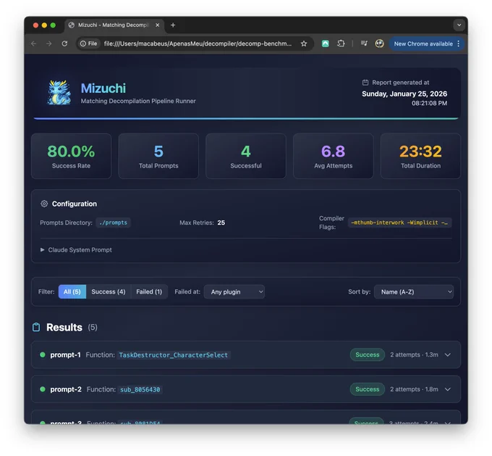Click the Success badge on prompt-1
This screenshot has width=492, height=456.
click(368, 355)
